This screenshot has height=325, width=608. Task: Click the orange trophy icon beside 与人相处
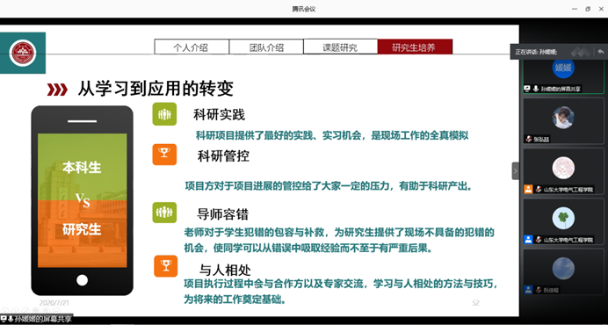pyautogui.click(x=166, y=266)
